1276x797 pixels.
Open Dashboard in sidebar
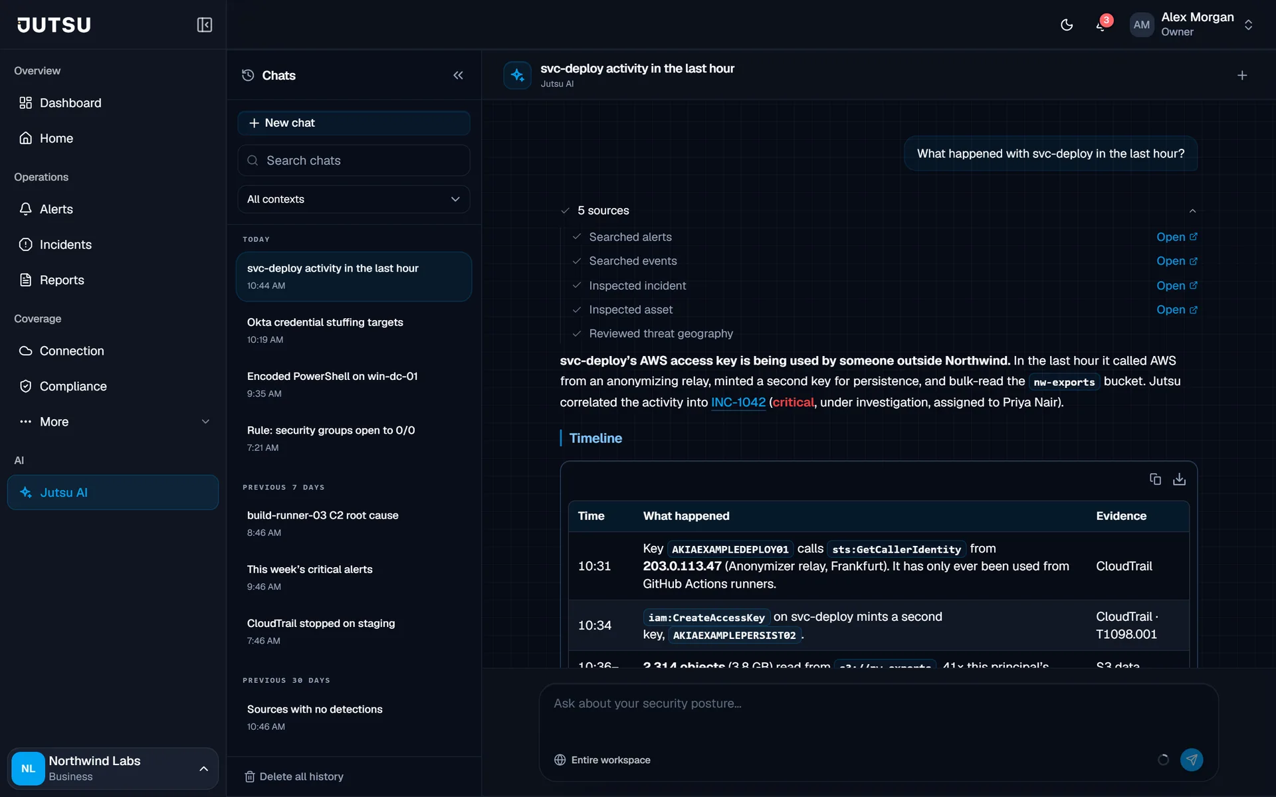coord(113,103)
